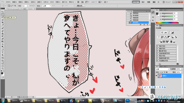Select the Crop tool
Image resolution: width=184 pixels, height=103 pixels.
pos(3,22)
